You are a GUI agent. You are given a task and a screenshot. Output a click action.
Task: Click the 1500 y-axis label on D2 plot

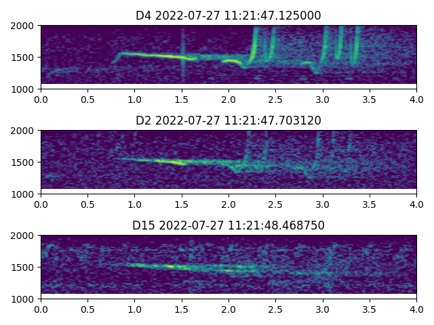coord(25,162)
